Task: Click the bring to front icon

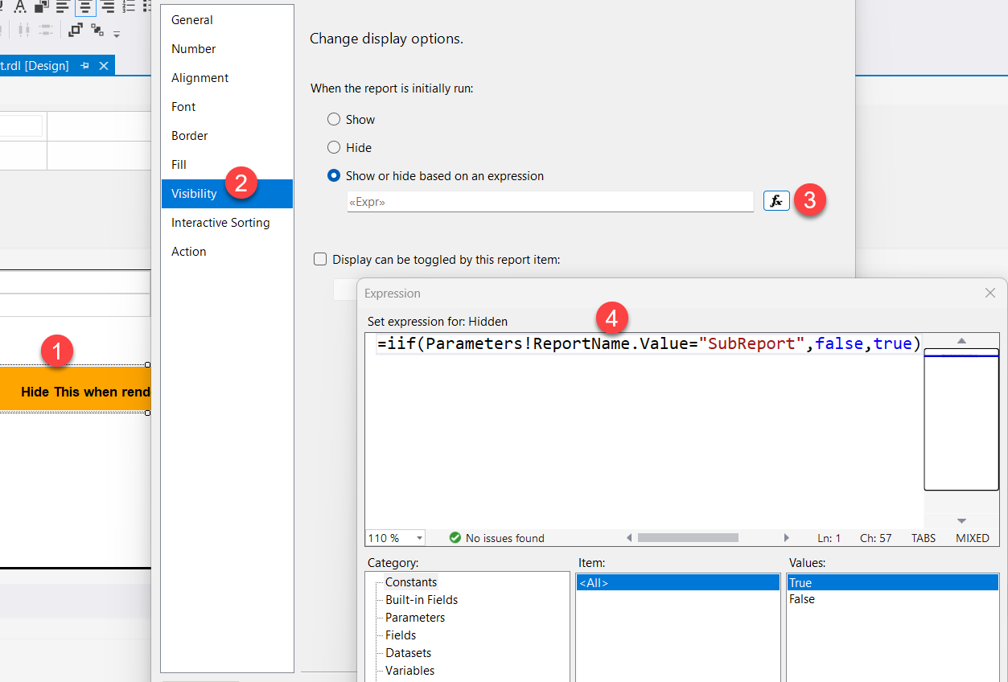Action: 75,30
